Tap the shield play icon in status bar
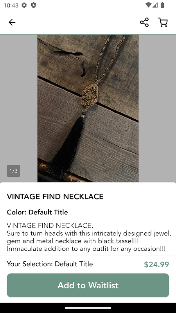 pyautogui.click(x=34, y=5)
